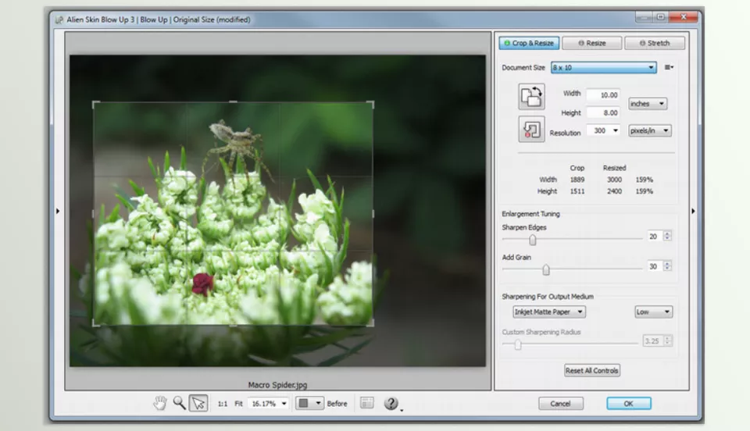750x431 pixels.
Task: Click the Add Grain slider handle
Action: tap(546, 270)
